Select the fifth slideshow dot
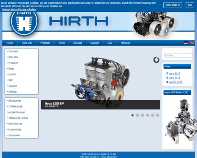This screenshot has width=197, height=158. [x=152, y=115]
